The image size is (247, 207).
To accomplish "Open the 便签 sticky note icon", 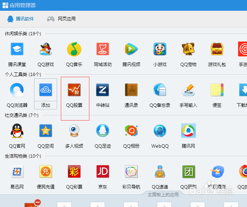I will [217, 90].
